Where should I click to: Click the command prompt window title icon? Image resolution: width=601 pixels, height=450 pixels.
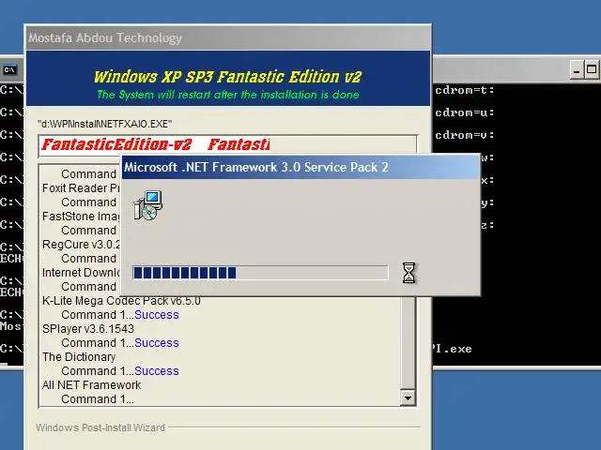coord(9,70)
